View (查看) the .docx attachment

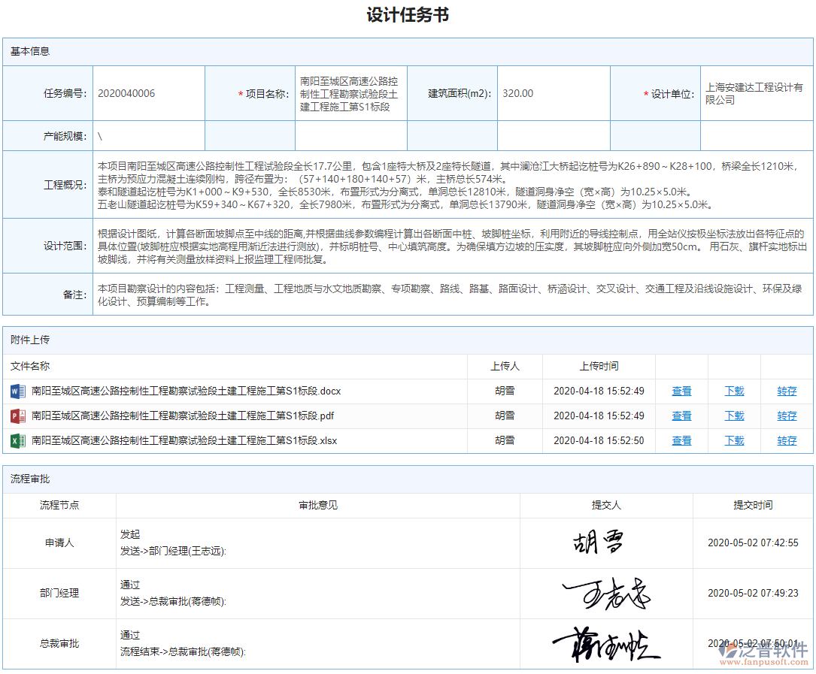[681, 391]
